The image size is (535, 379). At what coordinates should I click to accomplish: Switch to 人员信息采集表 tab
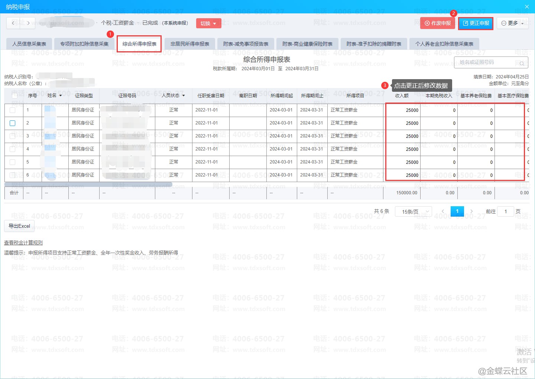(29, 44)
